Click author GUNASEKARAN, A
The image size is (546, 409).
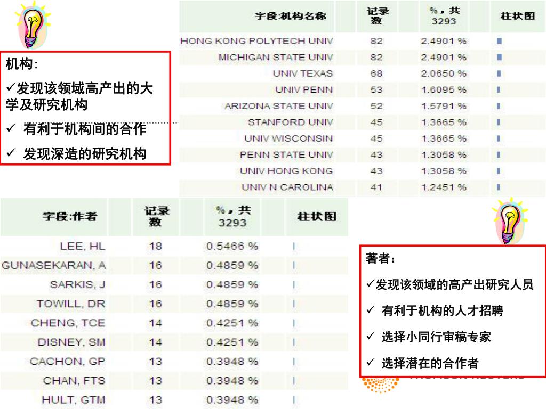[x=54, y=265]
